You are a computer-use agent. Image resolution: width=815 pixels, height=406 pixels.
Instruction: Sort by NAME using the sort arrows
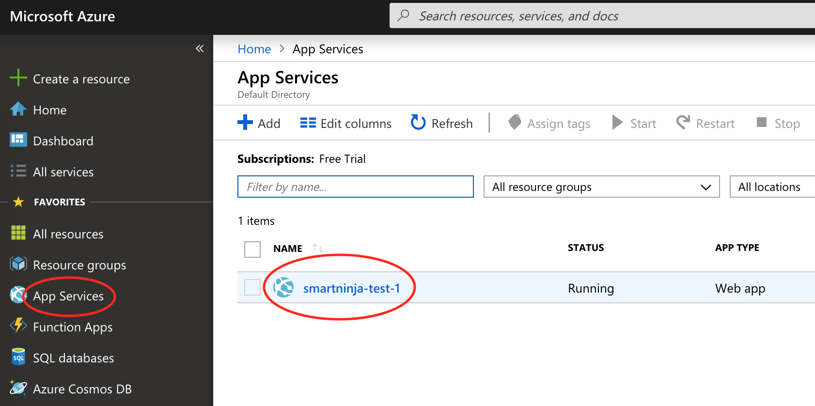(318, 248)
